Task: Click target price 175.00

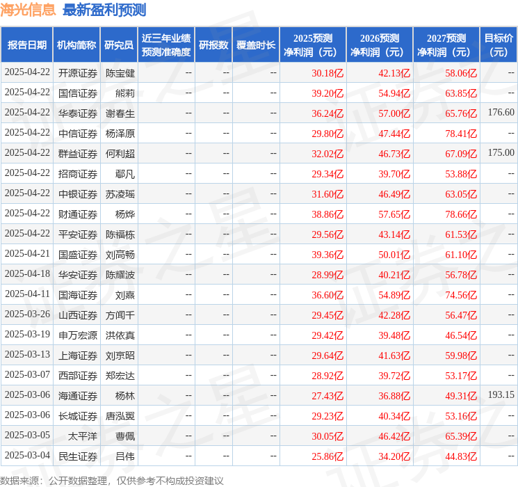Action: click(x=501, y=152)
